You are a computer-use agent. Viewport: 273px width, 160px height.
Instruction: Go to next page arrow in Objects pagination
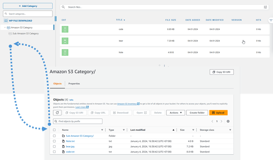click(x=221, y=121)
